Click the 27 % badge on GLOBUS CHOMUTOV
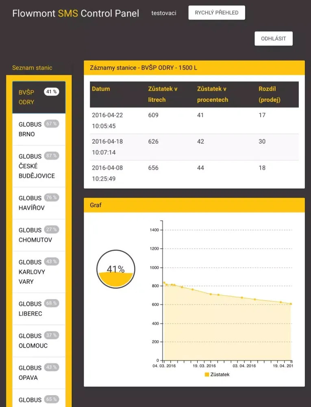 pos(52,230)
